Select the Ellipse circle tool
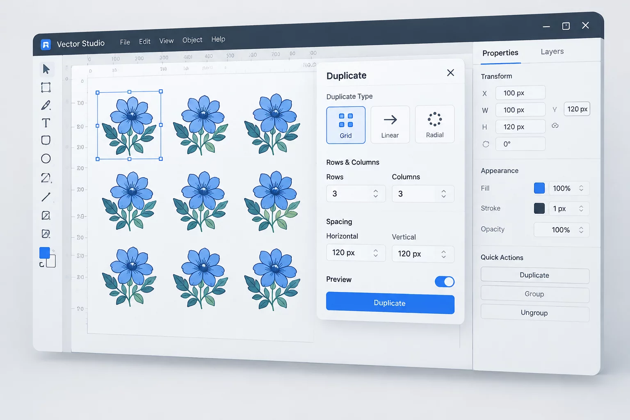The width and height of the screenshot is (630, 420). click(x=46, y=159)
